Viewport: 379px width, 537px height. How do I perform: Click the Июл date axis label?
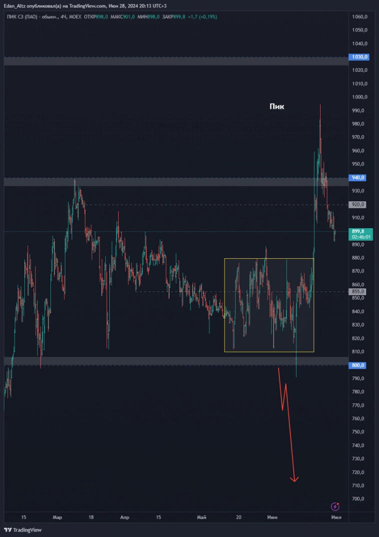(336, 517)
